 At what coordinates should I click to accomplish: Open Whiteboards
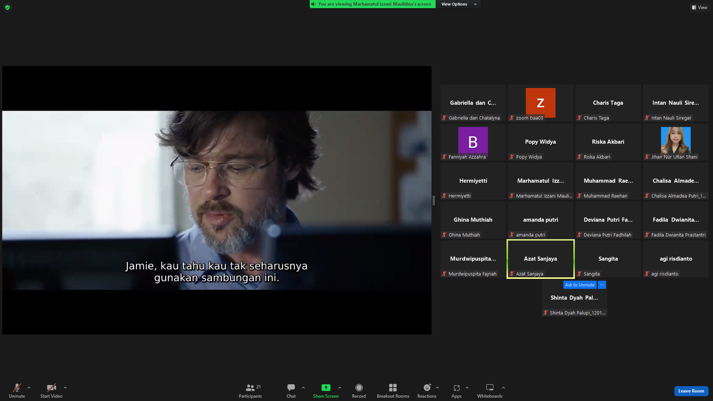pyautogui.click(x=490, y=391)
